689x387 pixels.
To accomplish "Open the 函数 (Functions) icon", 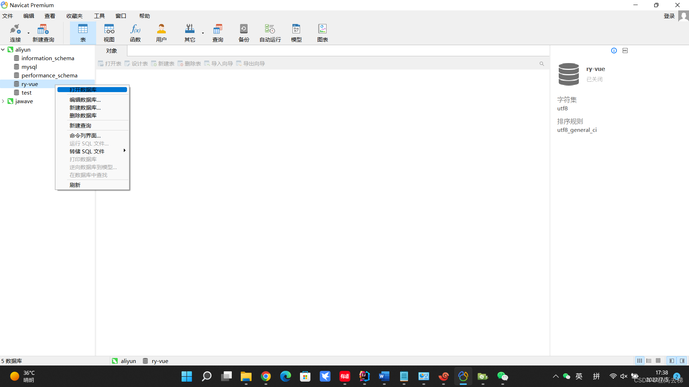I will [135, 32].
